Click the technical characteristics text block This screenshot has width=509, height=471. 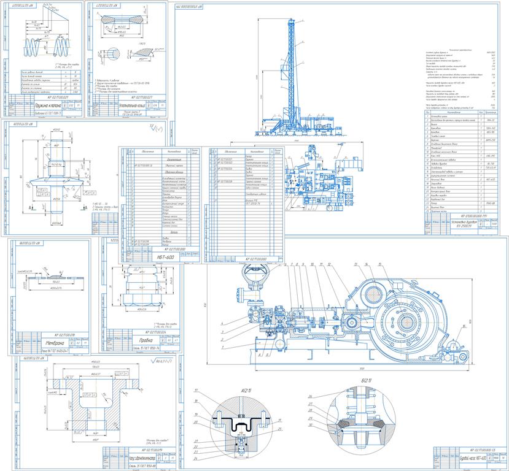coord(460,79)
